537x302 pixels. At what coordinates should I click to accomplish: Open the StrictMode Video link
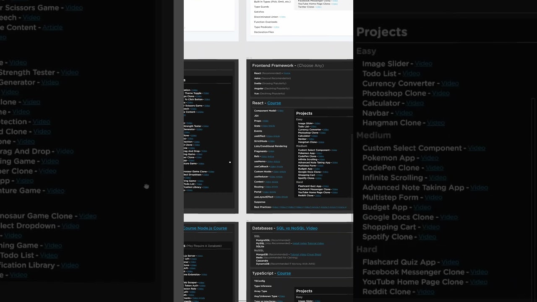click(272, 141)
